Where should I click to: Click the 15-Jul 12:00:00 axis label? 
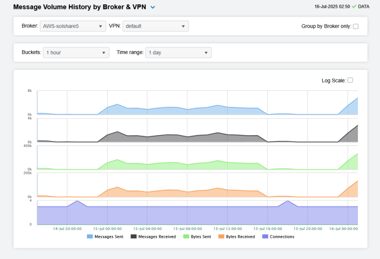click(228, 229)
